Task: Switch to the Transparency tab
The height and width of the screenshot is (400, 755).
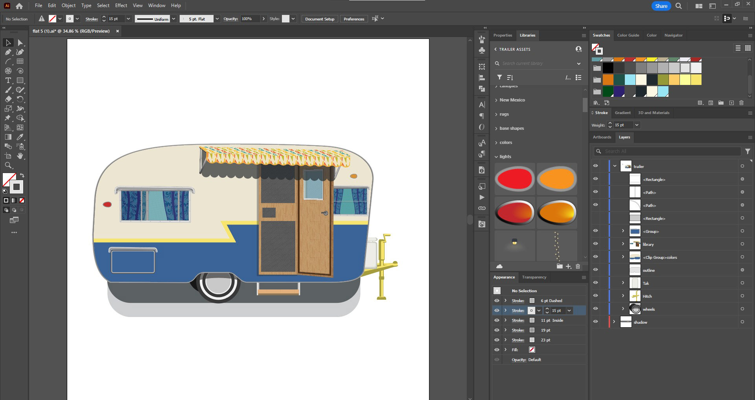Action: (534, 277)
